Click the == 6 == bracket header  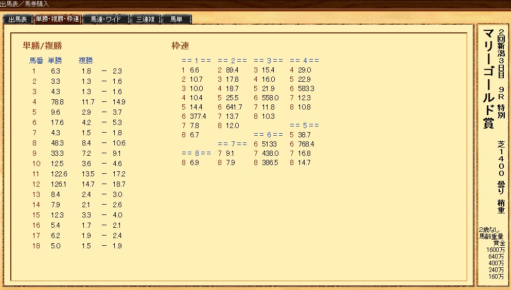pyautogui.click(x=268, y=134)
